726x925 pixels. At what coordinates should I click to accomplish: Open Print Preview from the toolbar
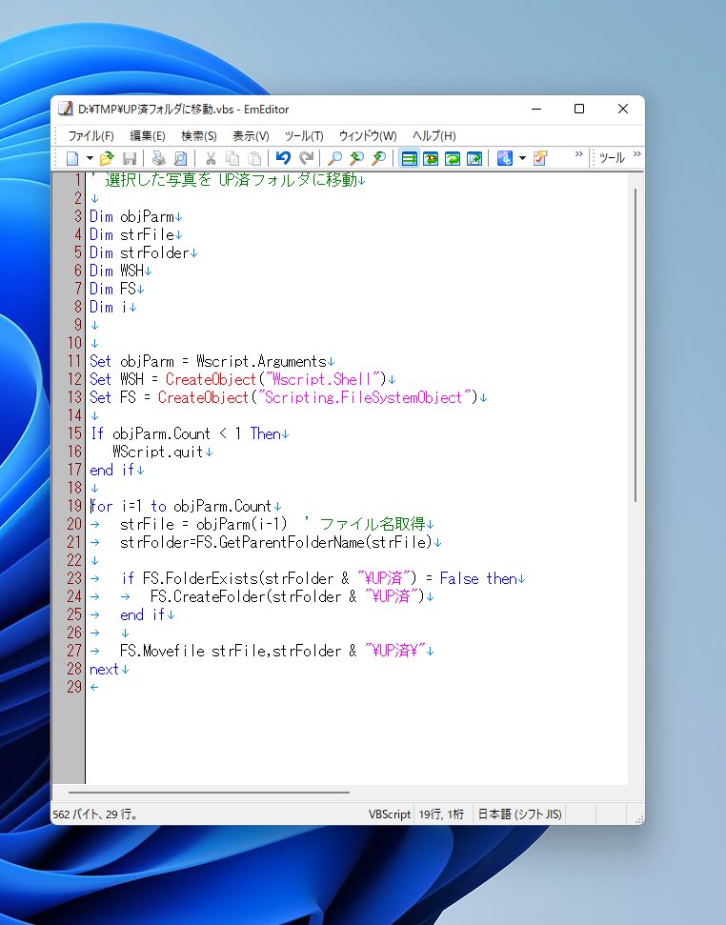click(x=180, y=158)
